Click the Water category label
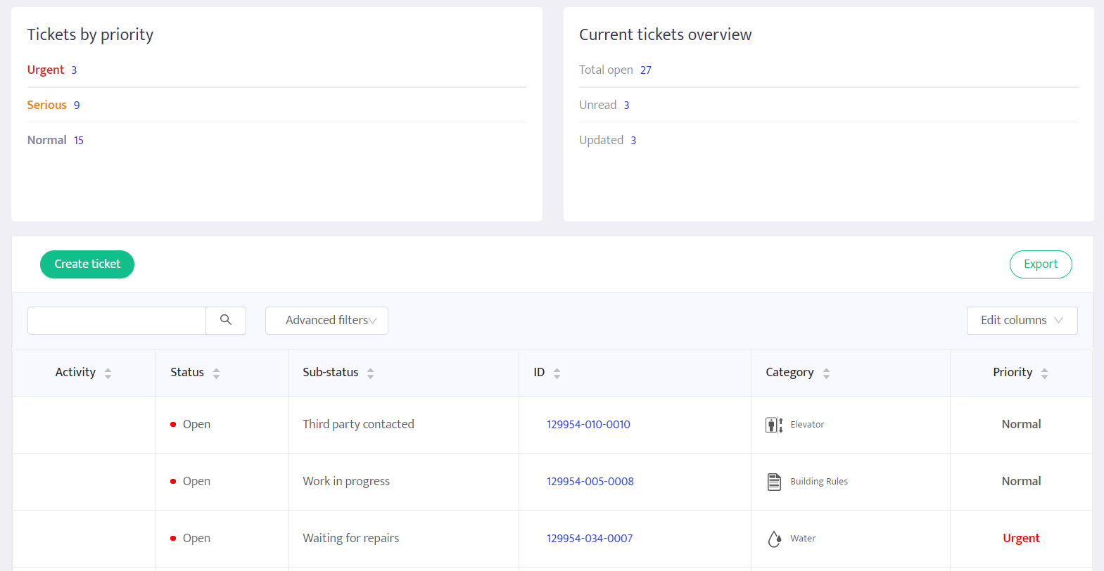1104x571 pixels. pyautogui.click(x=803, y=539)
